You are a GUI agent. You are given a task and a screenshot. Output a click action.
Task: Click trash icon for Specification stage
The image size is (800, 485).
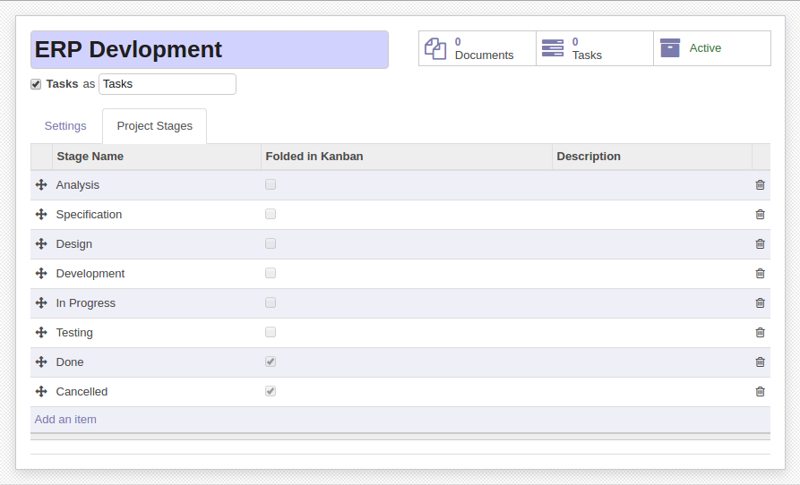point(760,215)
